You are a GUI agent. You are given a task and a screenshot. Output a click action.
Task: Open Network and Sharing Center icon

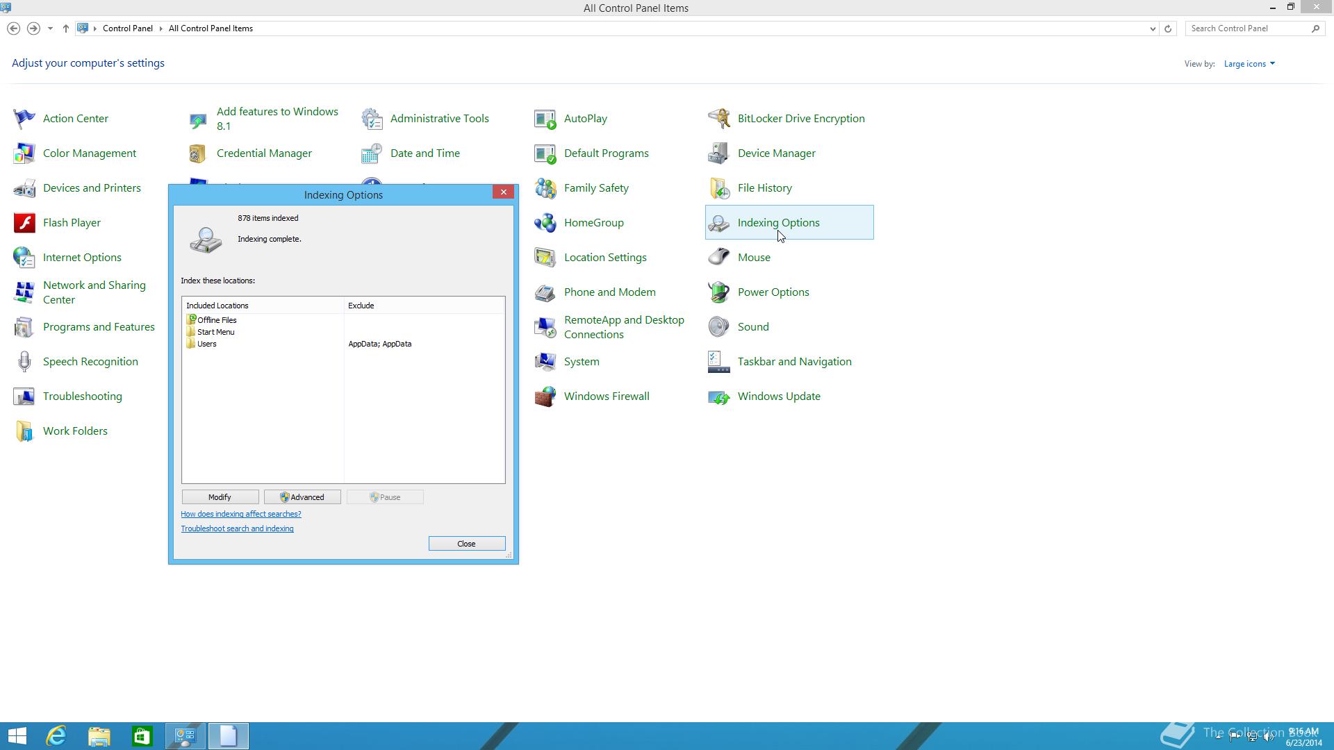(x=24, y=292)
